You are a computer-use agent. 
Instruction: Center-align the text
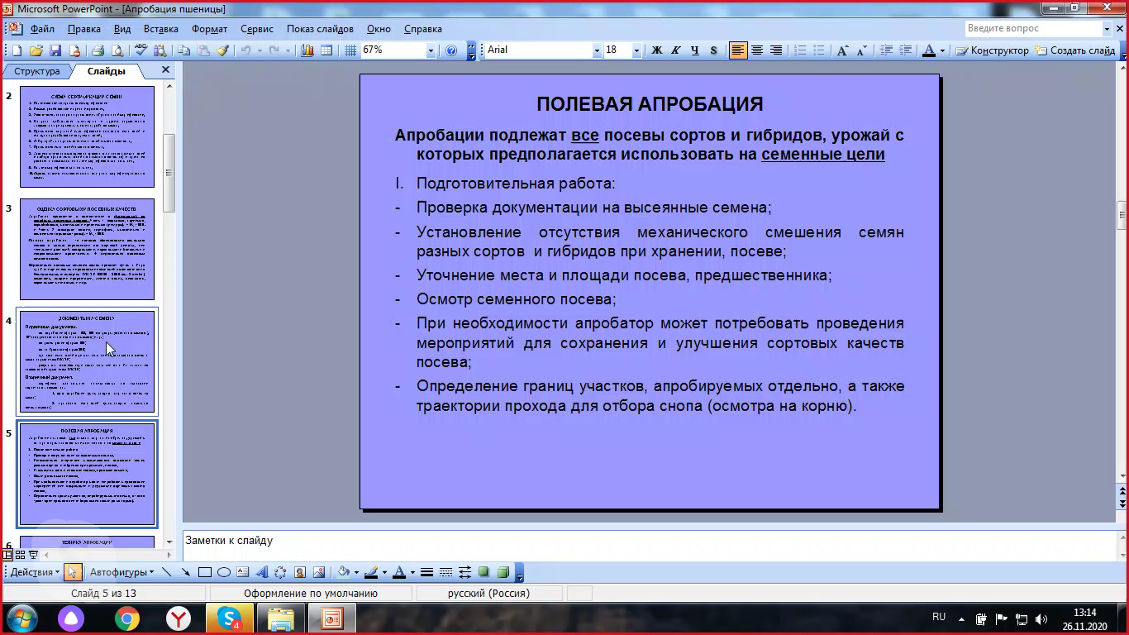coord(757,50)
